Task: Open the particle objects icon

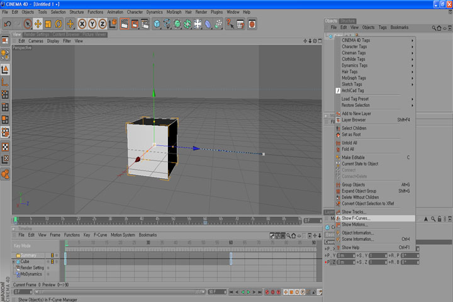Action: point(218,24)
